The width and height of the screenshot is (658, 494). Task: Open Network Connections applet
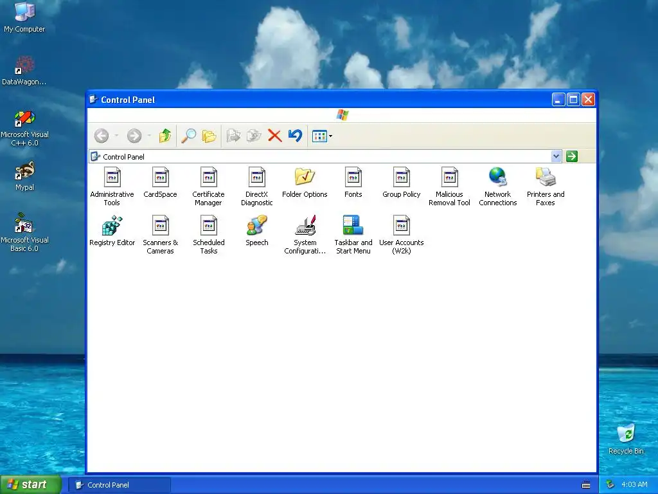(498, 187)
